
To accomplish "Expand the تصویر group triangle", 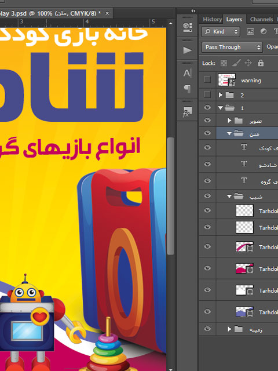I will click(229, 121).
